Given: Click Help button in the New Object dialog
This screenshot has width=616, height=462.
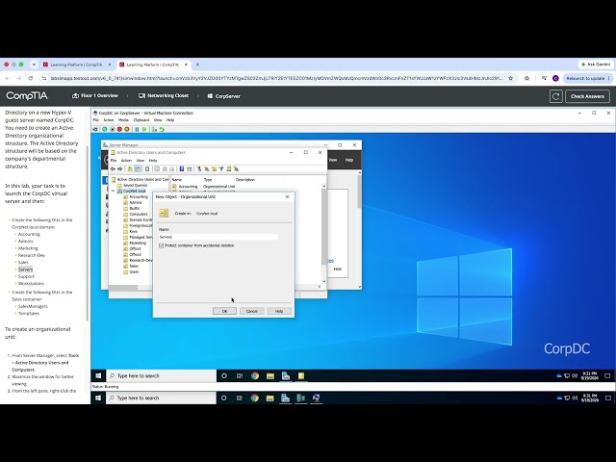Looking at the screenshot, I should (279, 311).
